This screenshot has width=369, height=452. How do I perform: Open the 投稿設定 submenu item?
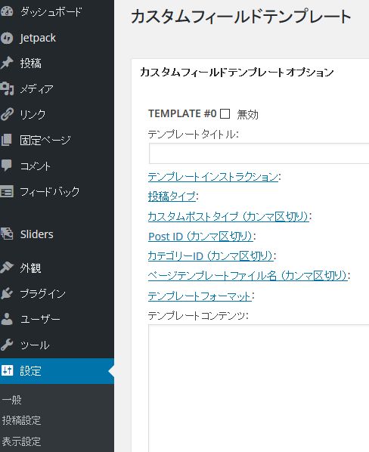(x=21, y=420)
